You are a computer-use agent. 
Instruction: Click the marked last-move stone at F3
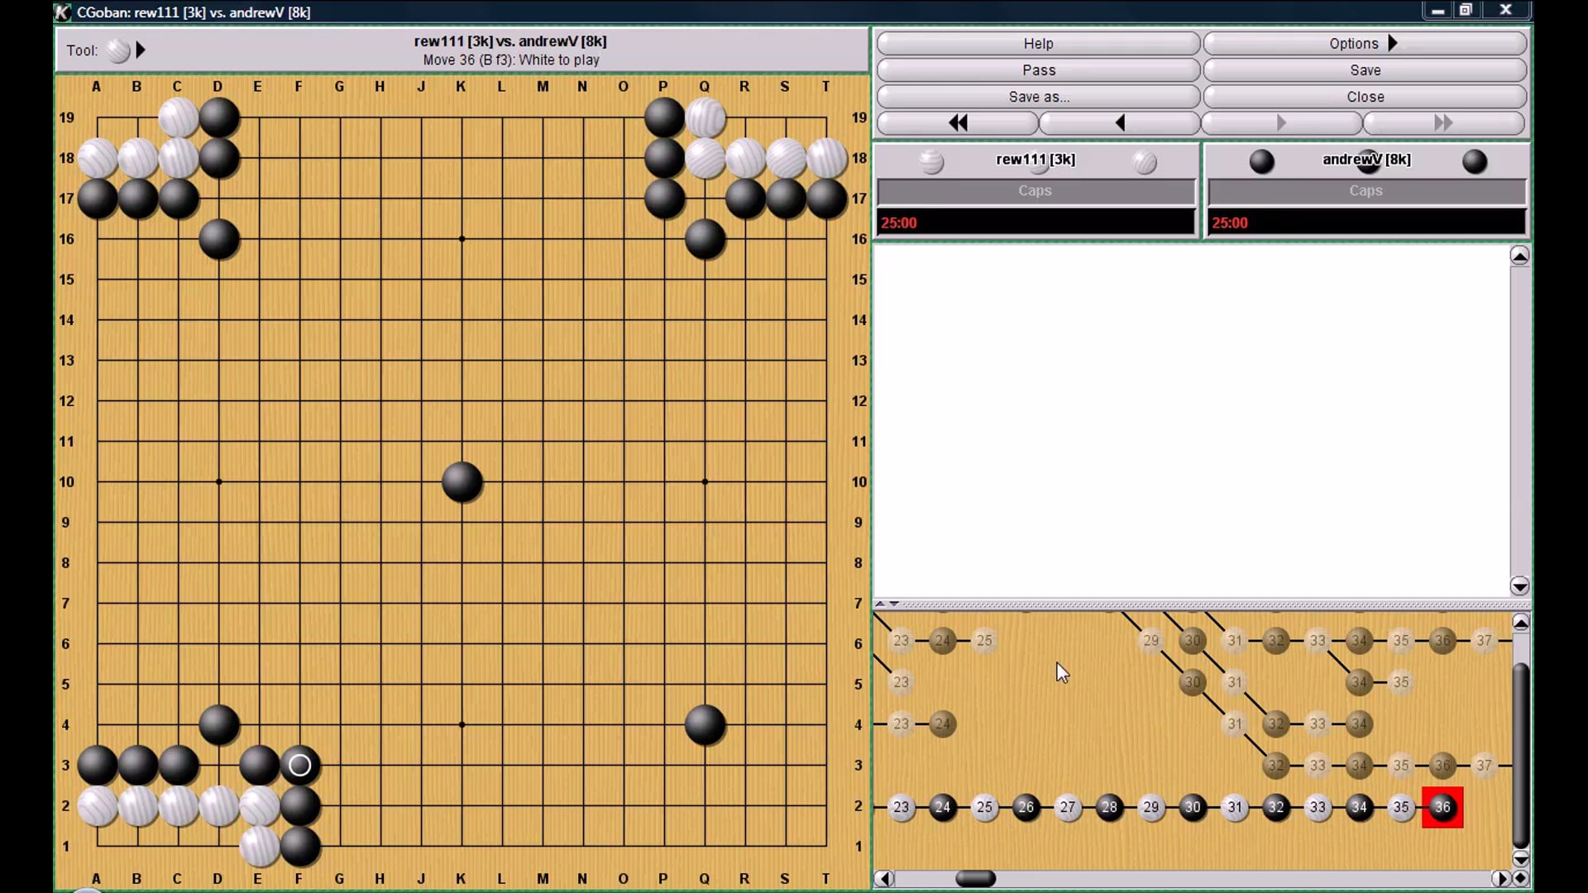pos(299,766)
